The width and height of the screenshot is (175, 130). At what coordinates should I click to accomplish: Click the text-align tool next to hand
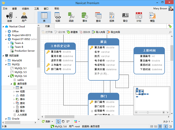pyautogui.click(x=68, y=121)
